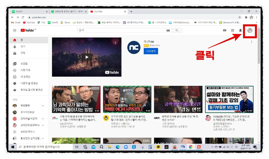
Task: Open File Explorer from the taskbar
Action: pyautogui.click(x=109, y=147)
